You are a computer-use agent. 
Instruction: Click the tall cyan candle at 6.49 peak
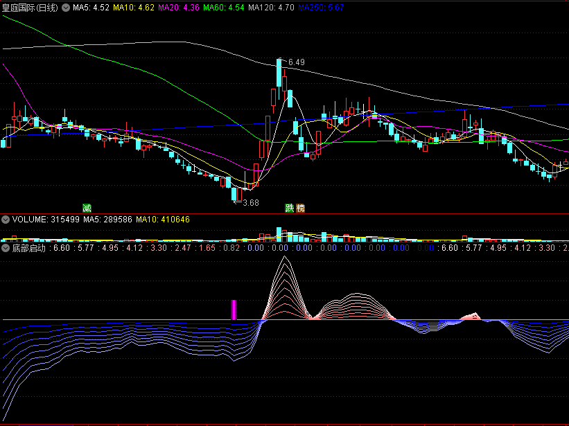click(279, 73)
